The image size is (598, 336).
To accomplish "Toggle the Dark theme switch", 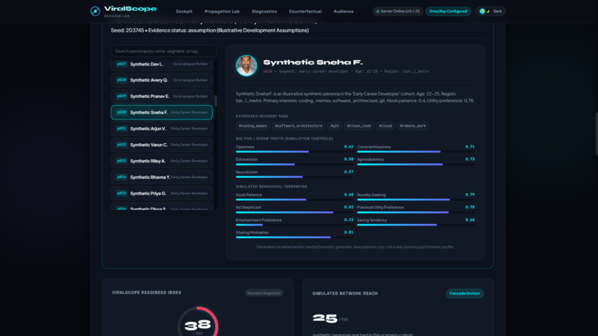I will click(x=490, y=11).
